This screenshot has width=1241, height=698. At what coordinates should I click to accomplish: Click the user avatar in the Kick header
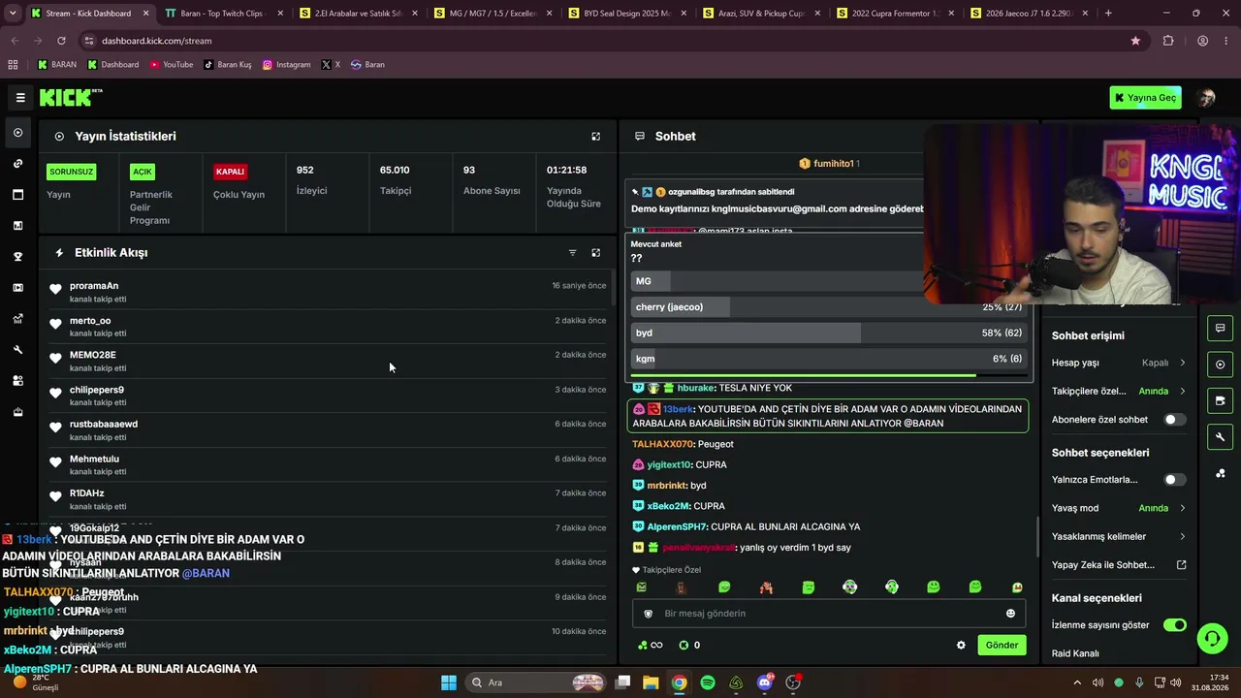[1206, 98]
